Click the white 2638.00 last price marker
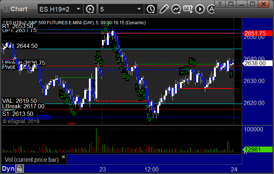The width and height of the screenshot is (274, 174). coord(257,63)
